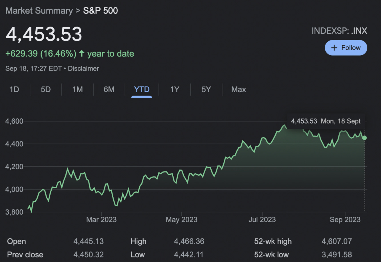Screen dimensions: 381x262
Task: Click the S&P 500 title text
Action: coord(100,11)
